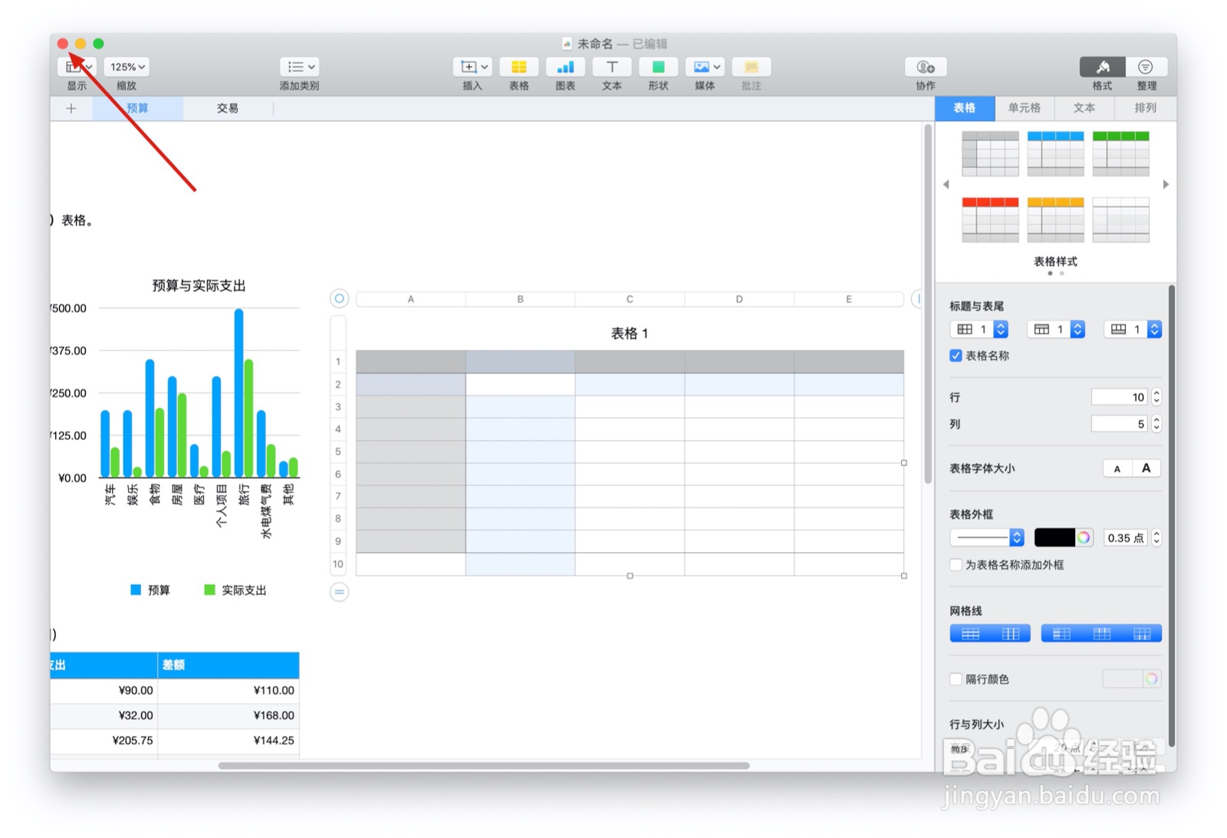Open the 交易 sheet tab
Viewport: 1227px width, 838px height.
(228, 108)
